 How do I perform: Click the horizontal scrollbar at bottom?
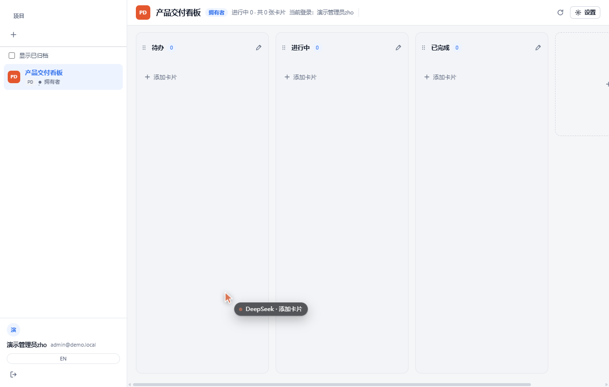tap(331, 385)
